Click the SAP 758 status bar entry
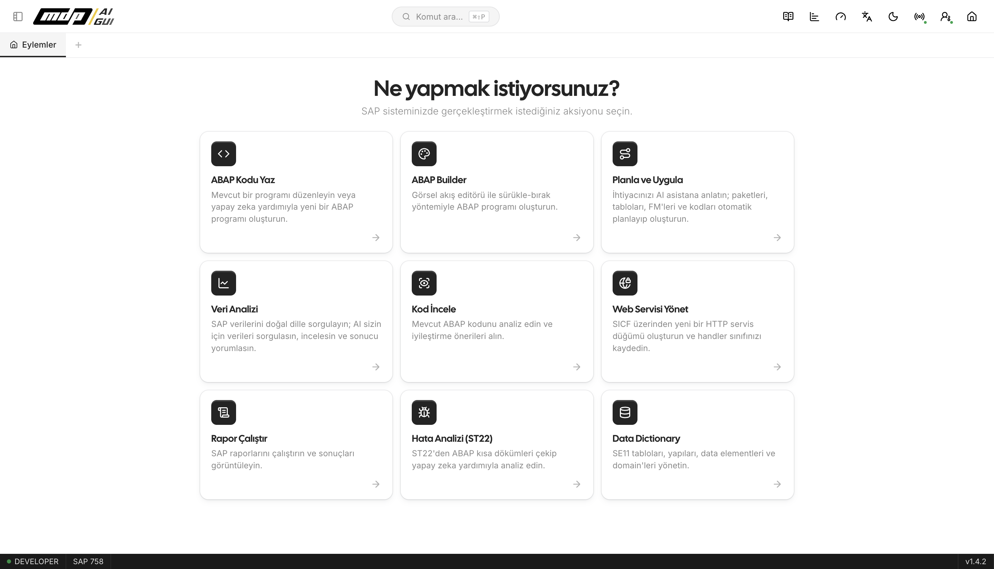Viewport: 994px width, 569px height. 88,561
